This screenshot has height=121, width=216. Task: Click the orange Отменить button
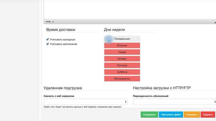point(192,115)
